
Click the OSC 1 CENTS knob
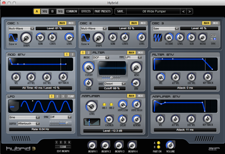click(x=52, y=37)
